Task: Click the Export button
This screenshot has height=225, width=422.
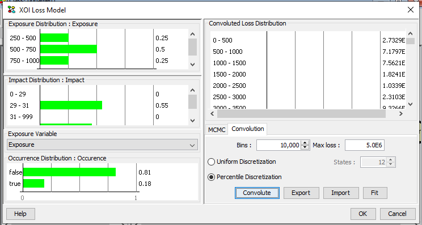Action: (x=301, y=193)
